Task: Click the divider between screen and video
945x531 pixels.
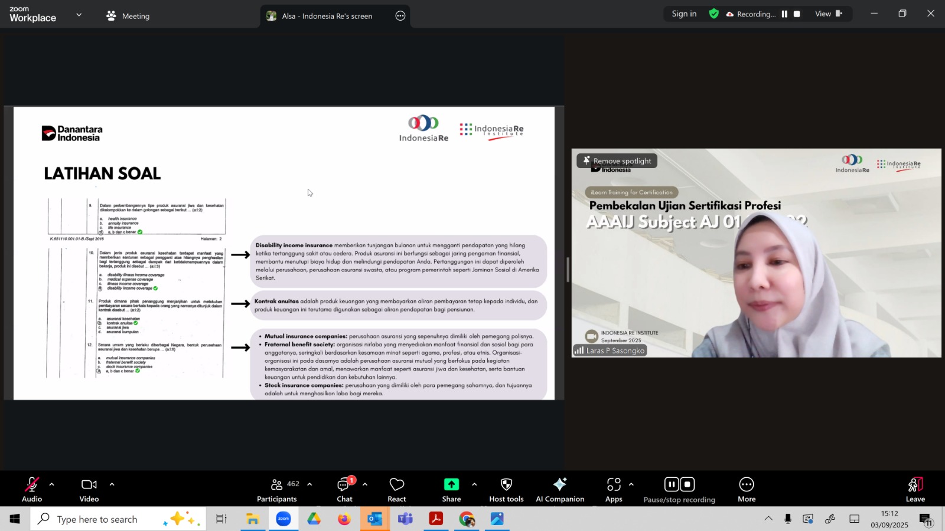Action: [568, 270]
